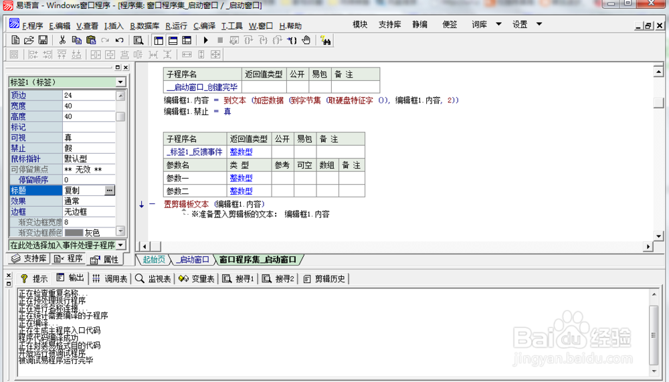Open the E.编辑 menu
This screenshot has height=382, width=669.
[60, 25]
